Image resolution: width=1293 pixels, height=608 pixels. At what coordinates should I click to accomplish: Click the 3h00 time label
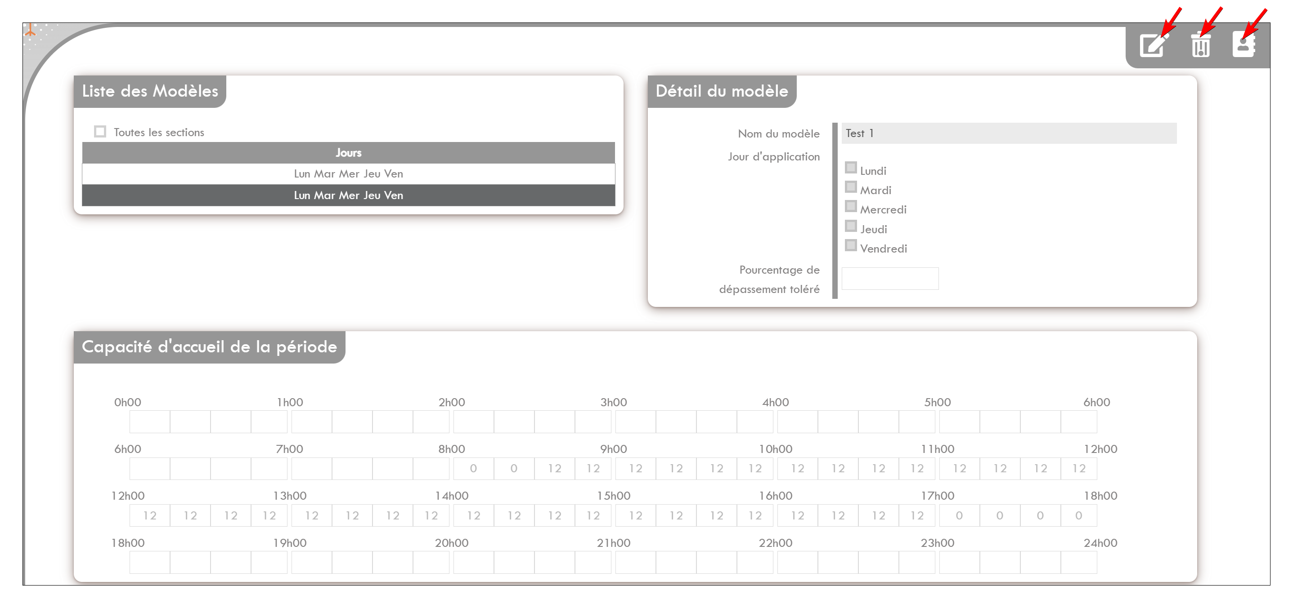[x=613, y=403]
